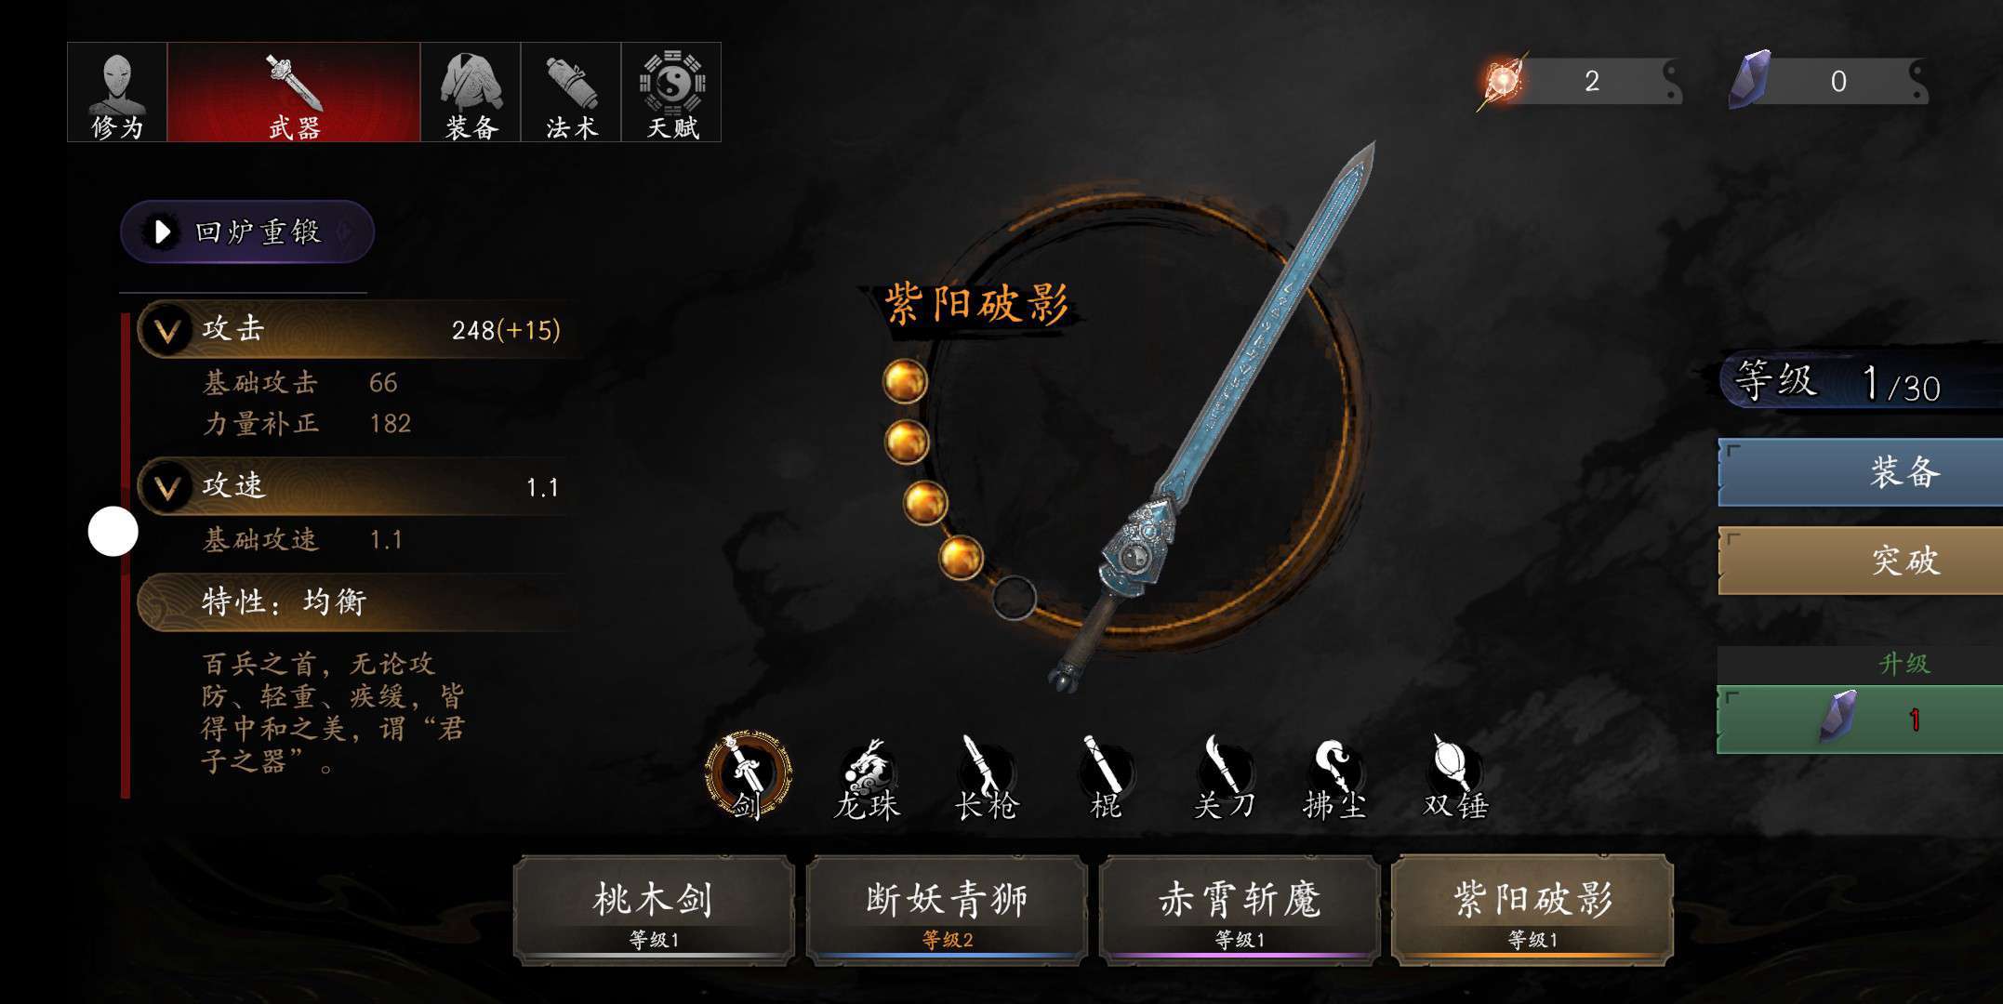Select the 拂尘 whisk weapon icon
Screen dimensions: 2003x1004
[1335, 779]
